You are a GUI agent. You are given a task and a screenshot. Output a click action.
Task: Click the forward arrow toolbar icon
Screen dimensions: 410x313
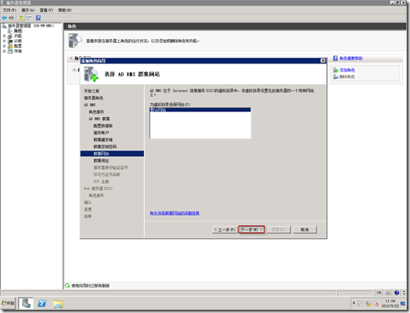[x=11, y=18]
